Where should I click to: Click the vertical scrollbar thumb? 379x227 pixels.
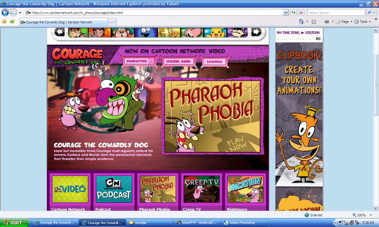click(x=376, y=85)
